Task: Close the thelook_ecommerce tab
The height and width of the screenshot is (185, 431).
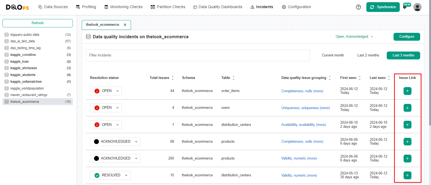Action: tap(125, 25)
